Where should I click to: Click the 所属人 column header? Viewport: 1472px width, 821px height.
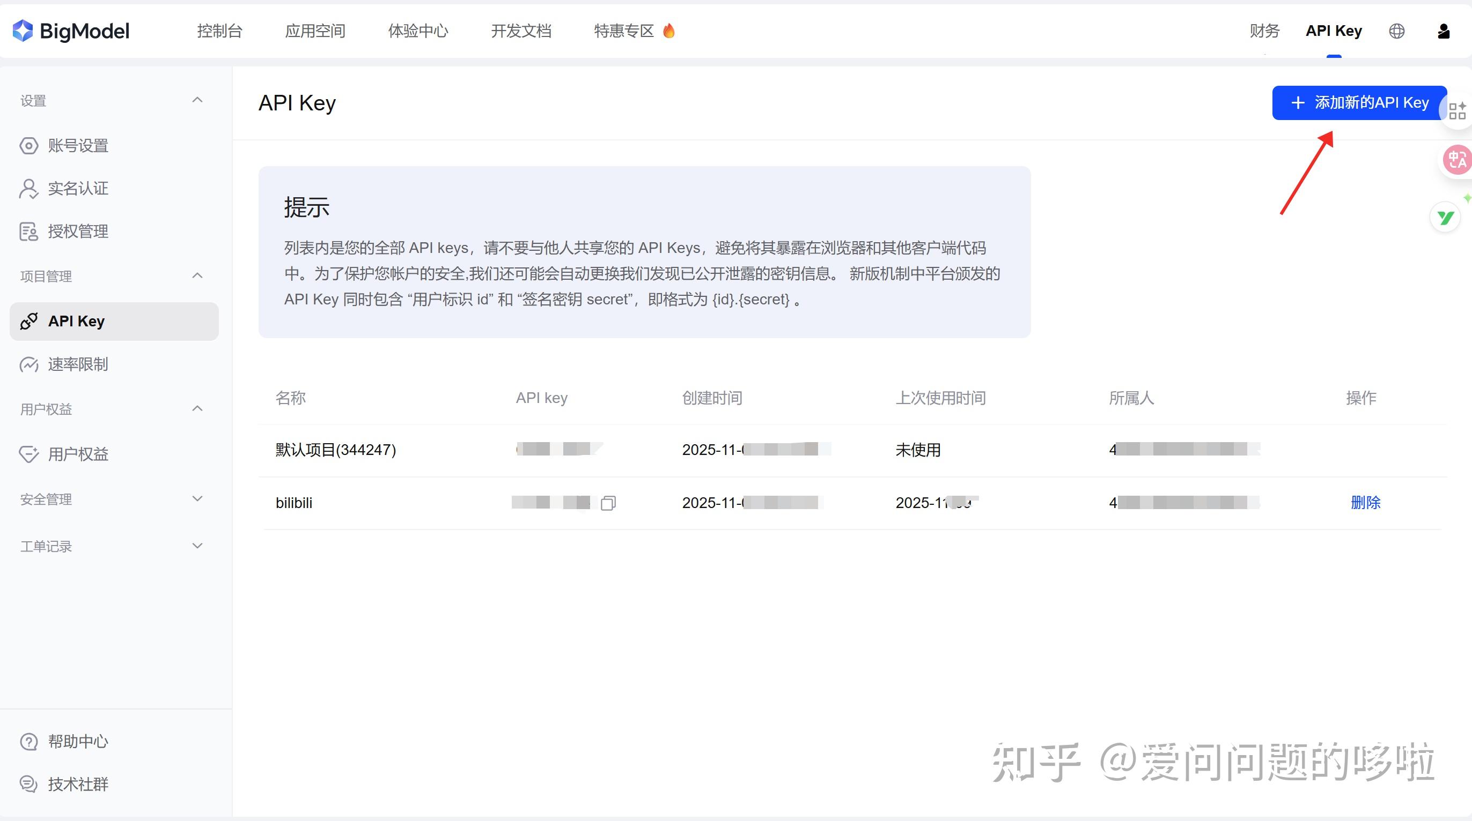click(x=1131, y=398)
